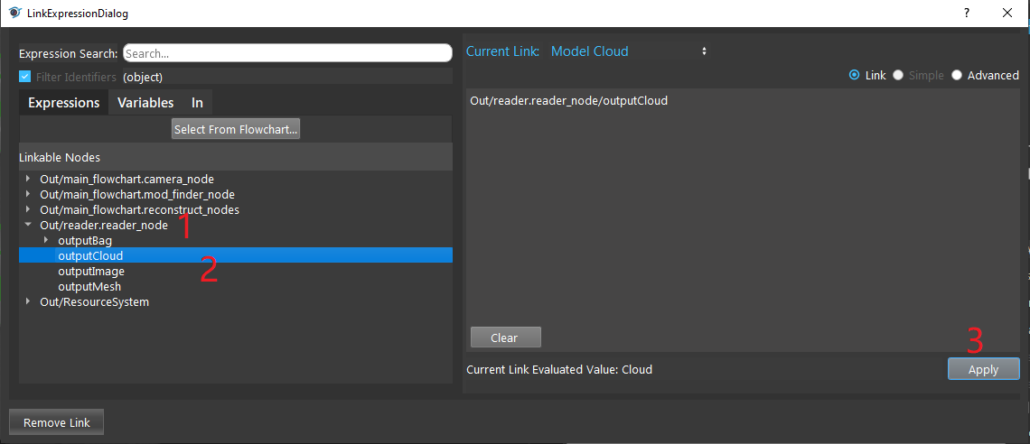Click the Clear button
Viewport: 1030px width, 444px height.
pyautogui.click(x=505, y=338)
